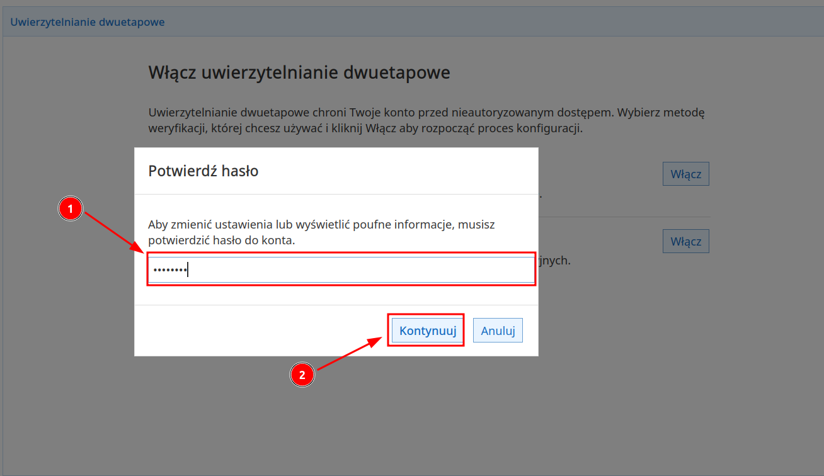This screenshot has width=824, height=476.
Task: Click the Potwierdź hasło dialog title
Action: pos(203,171)
